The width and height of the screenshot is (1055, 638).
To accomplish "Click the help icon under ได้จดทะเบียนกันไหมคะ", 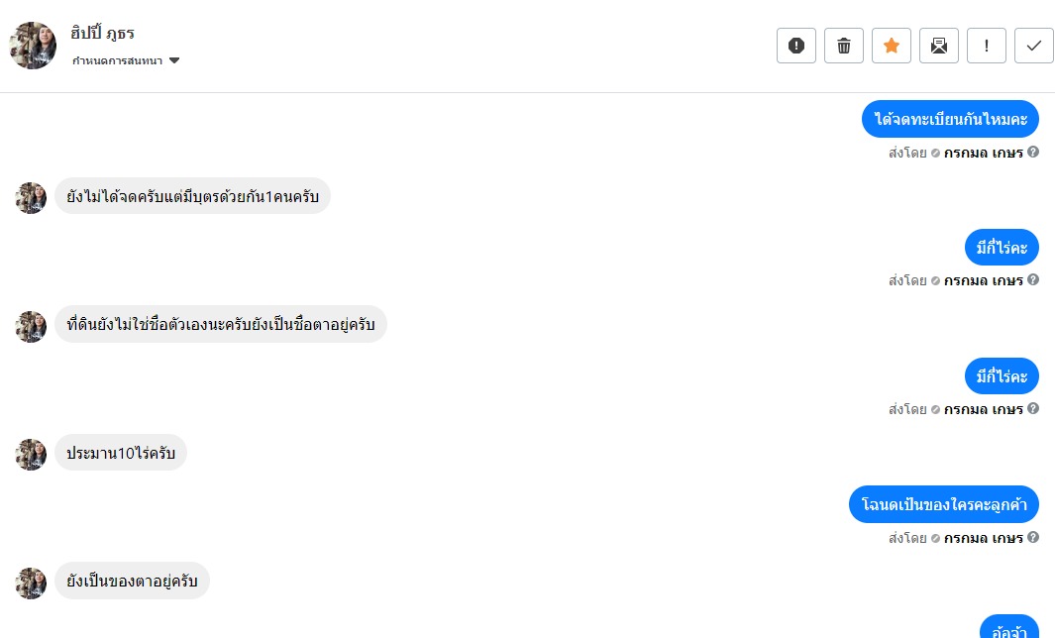I will click(1033, 153).
